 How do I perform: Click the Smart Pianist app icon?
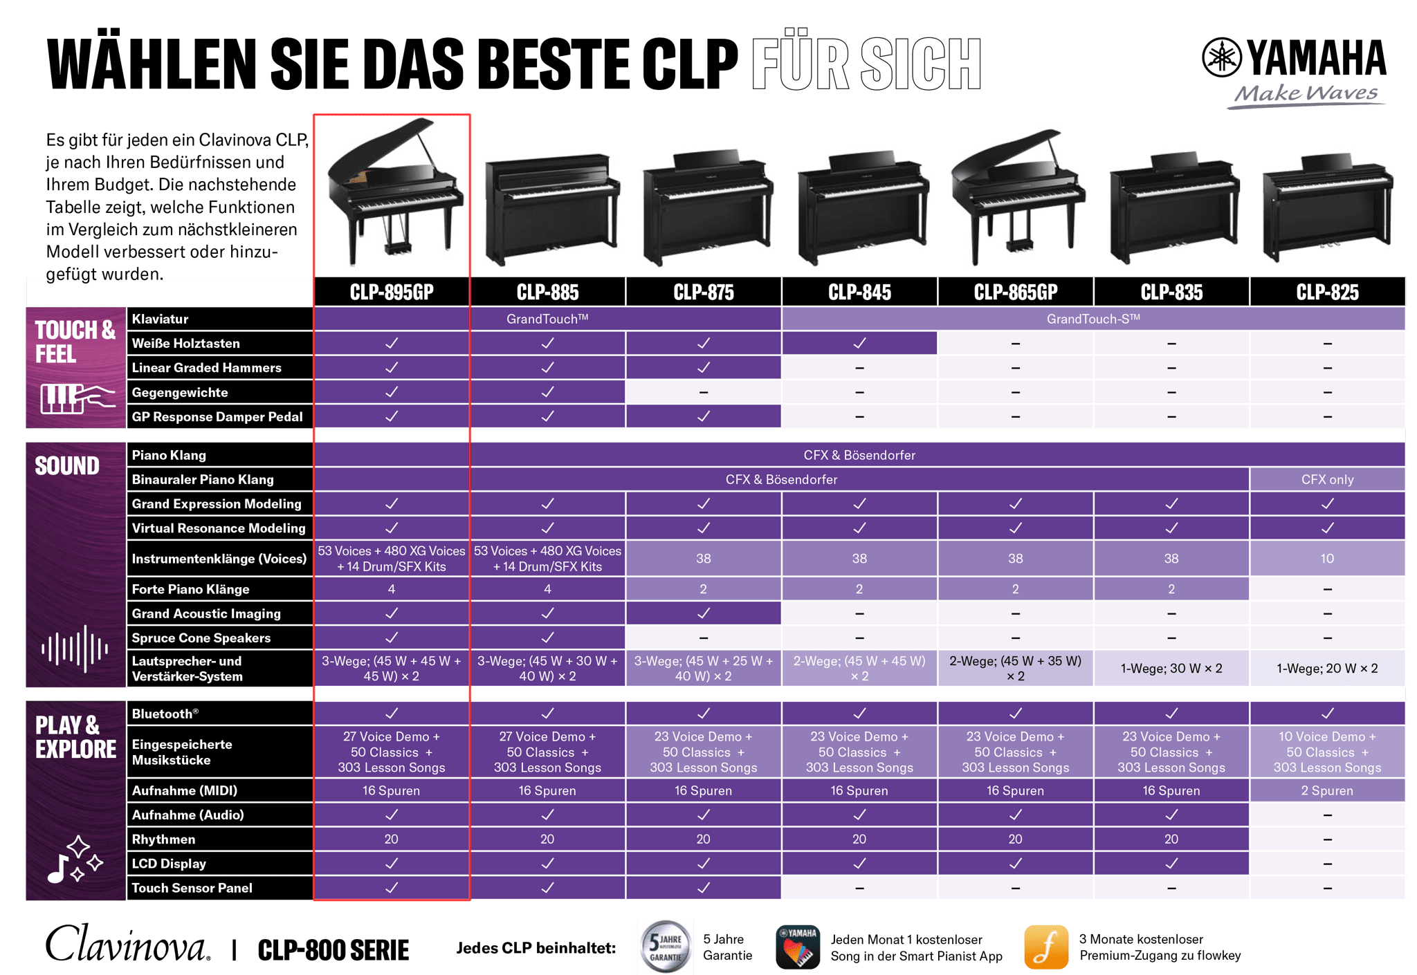798,947
